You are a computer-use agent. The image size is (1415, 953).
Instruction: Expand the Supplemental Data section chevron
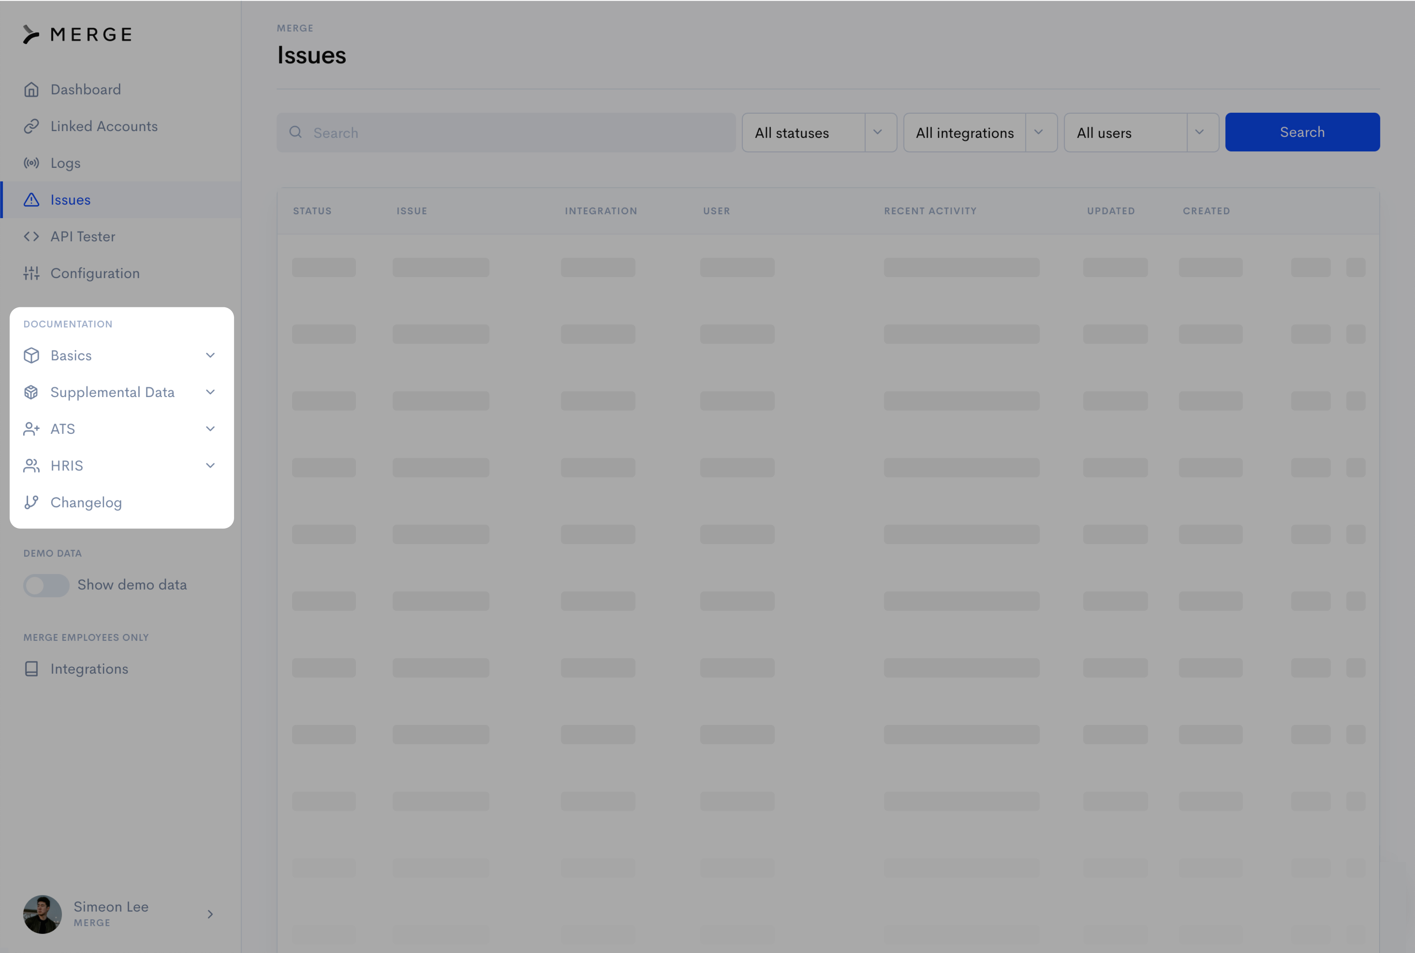(x=210, y=392)
